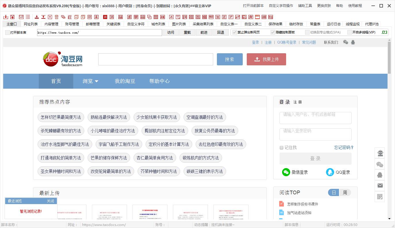Screen dimensions: 395x228
Task: Click the POST toolbar icon
Action: coord(211,17)
